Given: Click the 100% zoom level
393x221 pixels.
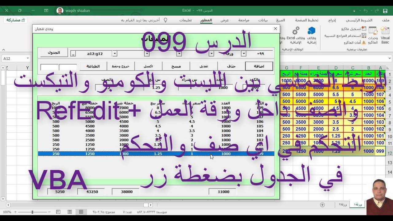Looking at the screenshot, I should (7, 212).
